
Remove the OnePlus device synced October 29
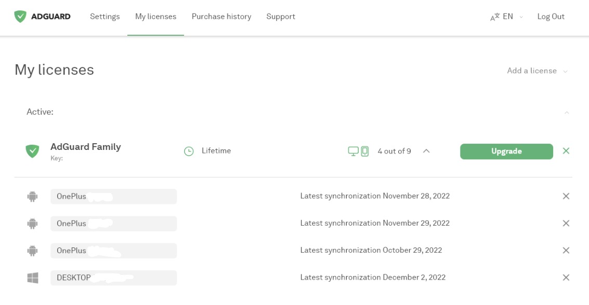[x=566, y=250]
